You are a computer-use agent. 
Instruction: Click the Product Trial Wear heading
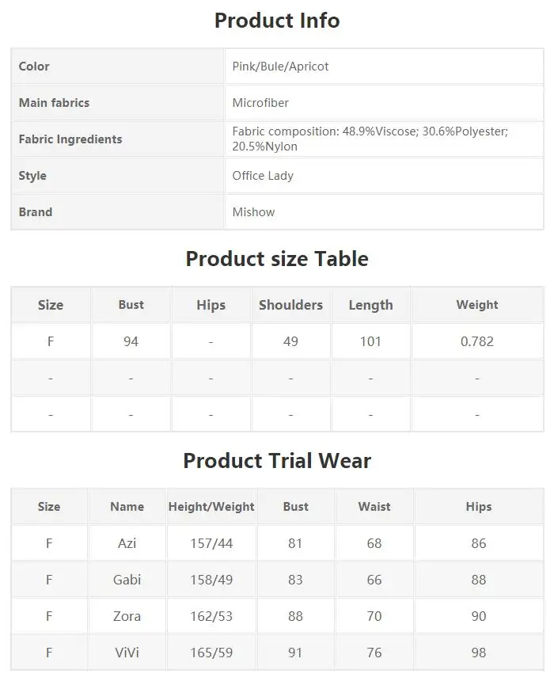[277, 460]
